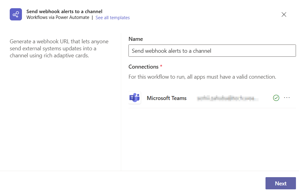Click the red asterisk beside Connections
The width and height of the screenshot is (299, 193).
(161, 66)
